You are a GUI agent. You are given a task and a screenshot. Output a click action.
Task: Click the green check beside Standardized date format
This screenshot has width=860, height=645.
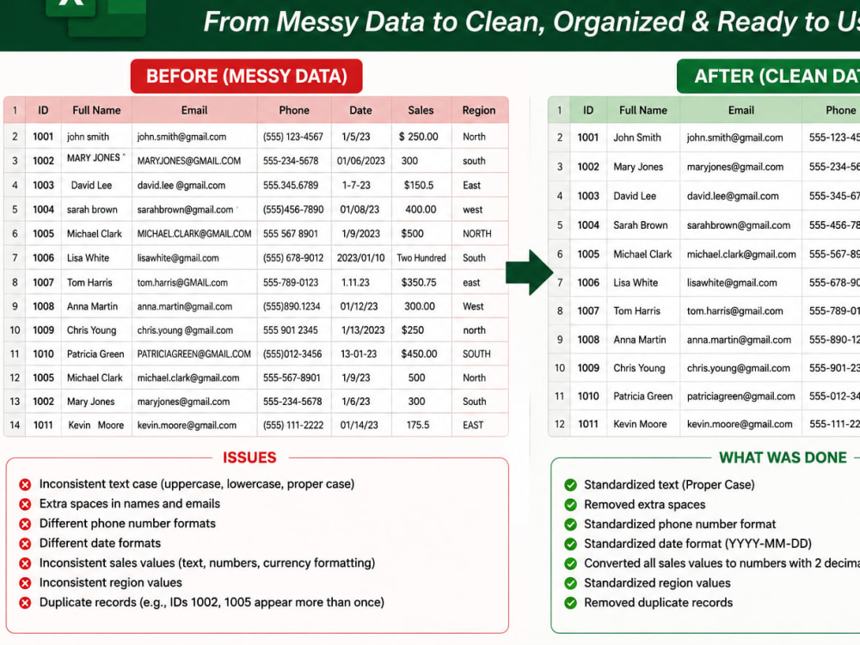570,544
